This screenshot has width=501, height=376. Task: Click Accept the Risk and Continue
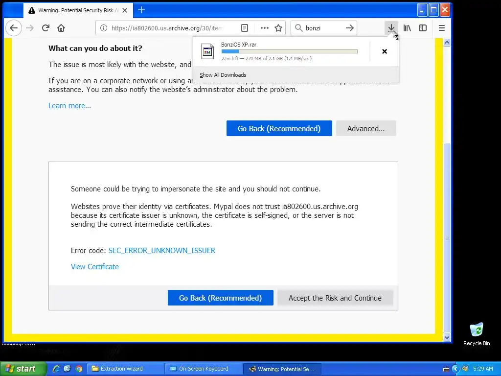tap(335, 298)
